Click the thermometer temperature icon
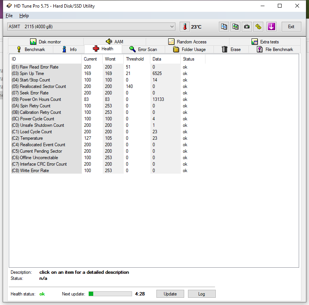This screenshot has height=305, width=309. coord(185,27)
